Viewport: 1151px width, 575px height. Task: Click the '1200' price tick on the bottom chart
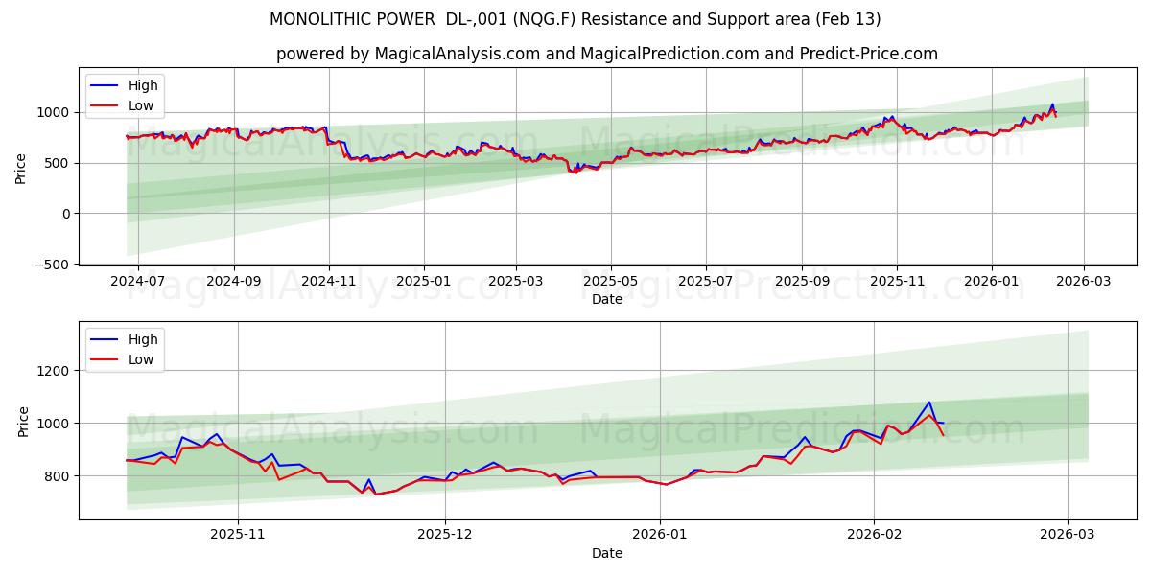pyautogui.click(x=56, y=371)
